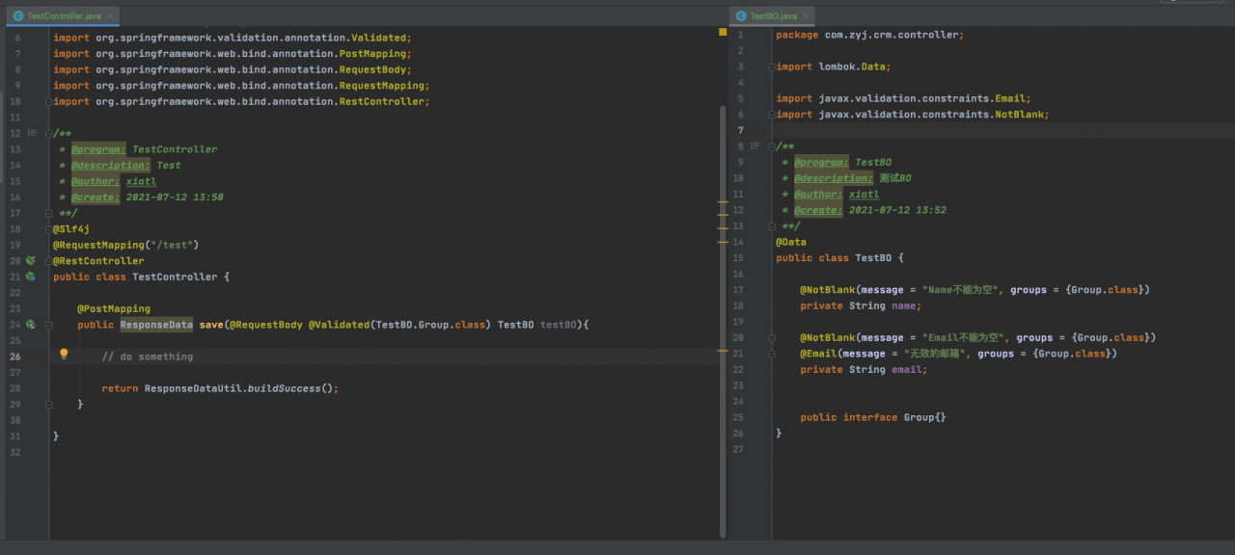Click the '// do something' comment line
This screenshot has height=555, width=1235.
(148, 357)
